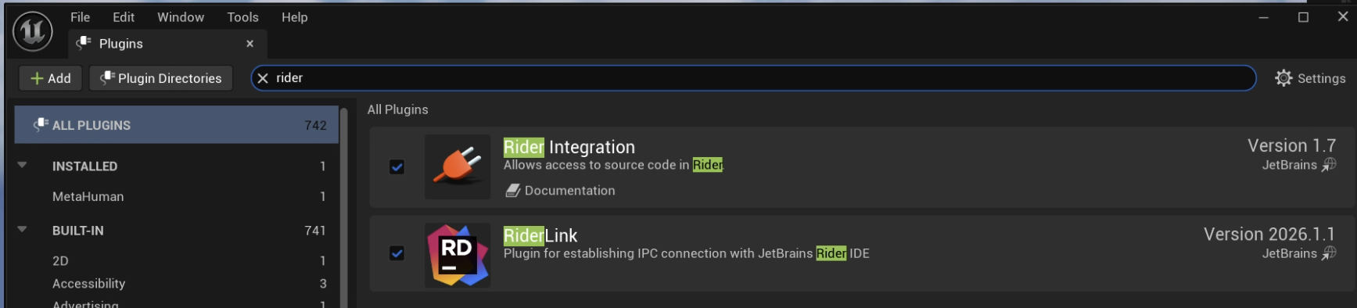Select the MetaHuman category

[x=177, y=196]
